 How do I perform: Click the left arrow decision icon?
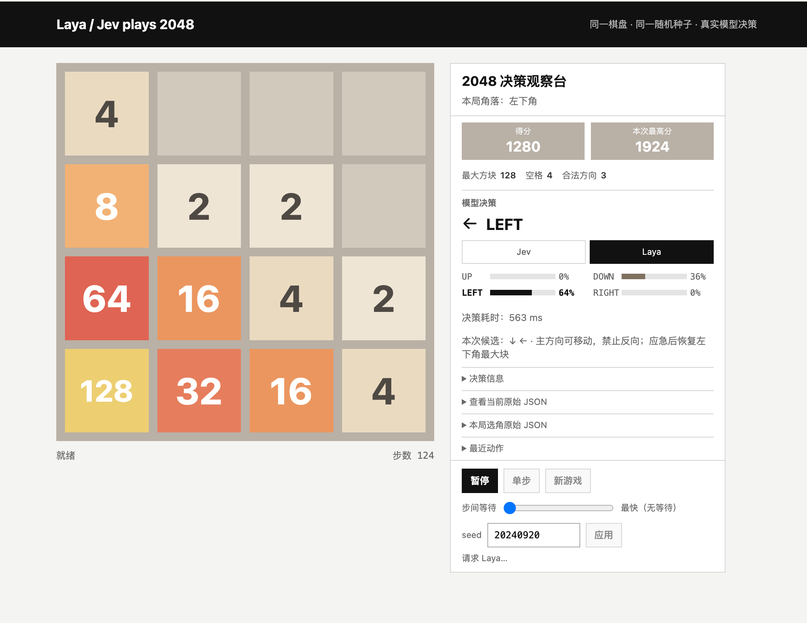tap(470, 224)
